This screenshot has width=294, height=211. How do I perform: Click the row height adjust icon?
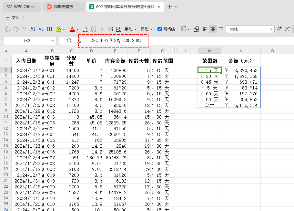85,29
